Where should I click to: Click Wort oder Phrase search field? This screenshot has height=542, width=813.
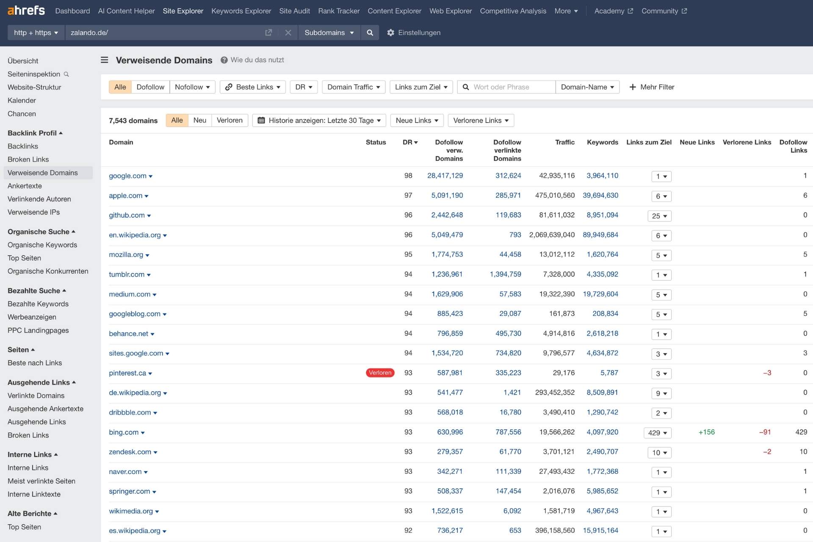(x=506, y=87)
